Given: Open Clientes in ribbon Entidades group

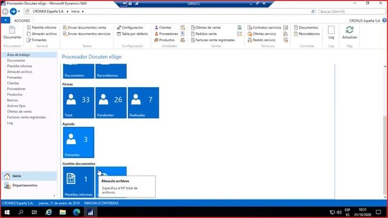Looking at the screenshot, I should point(163,27).
